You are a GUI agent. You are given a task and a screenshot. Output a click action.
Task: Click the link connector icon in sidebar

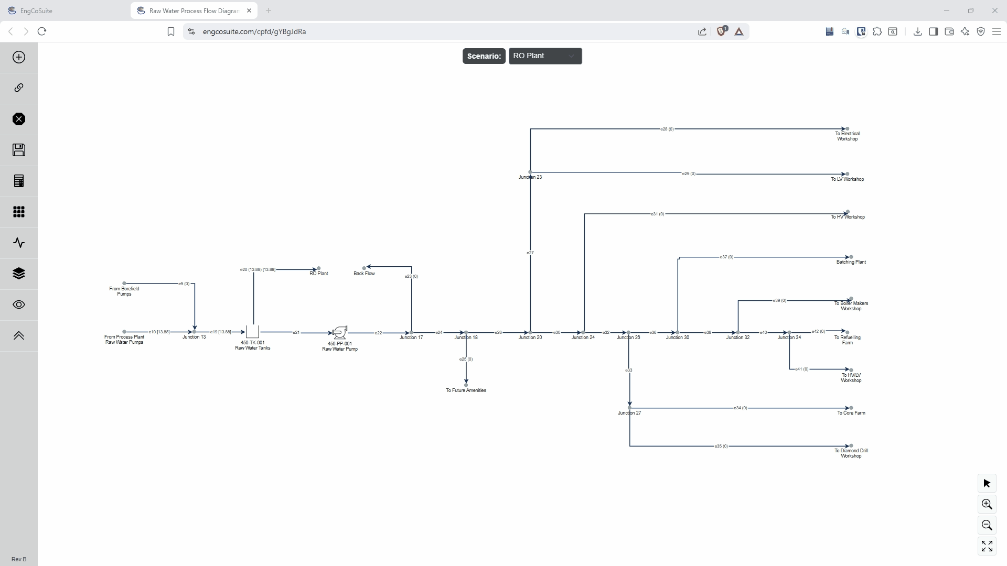point(19,88)
